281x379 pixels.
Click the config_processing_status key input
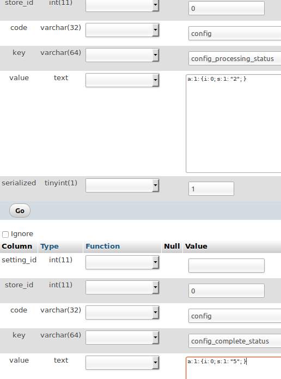tap(235, 58)
